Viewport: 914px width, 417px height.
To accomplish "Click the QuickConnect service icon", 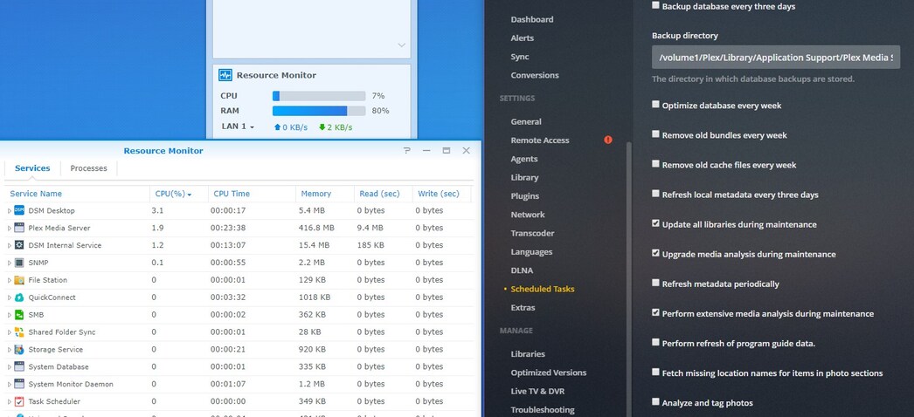I will pos(19,297).
